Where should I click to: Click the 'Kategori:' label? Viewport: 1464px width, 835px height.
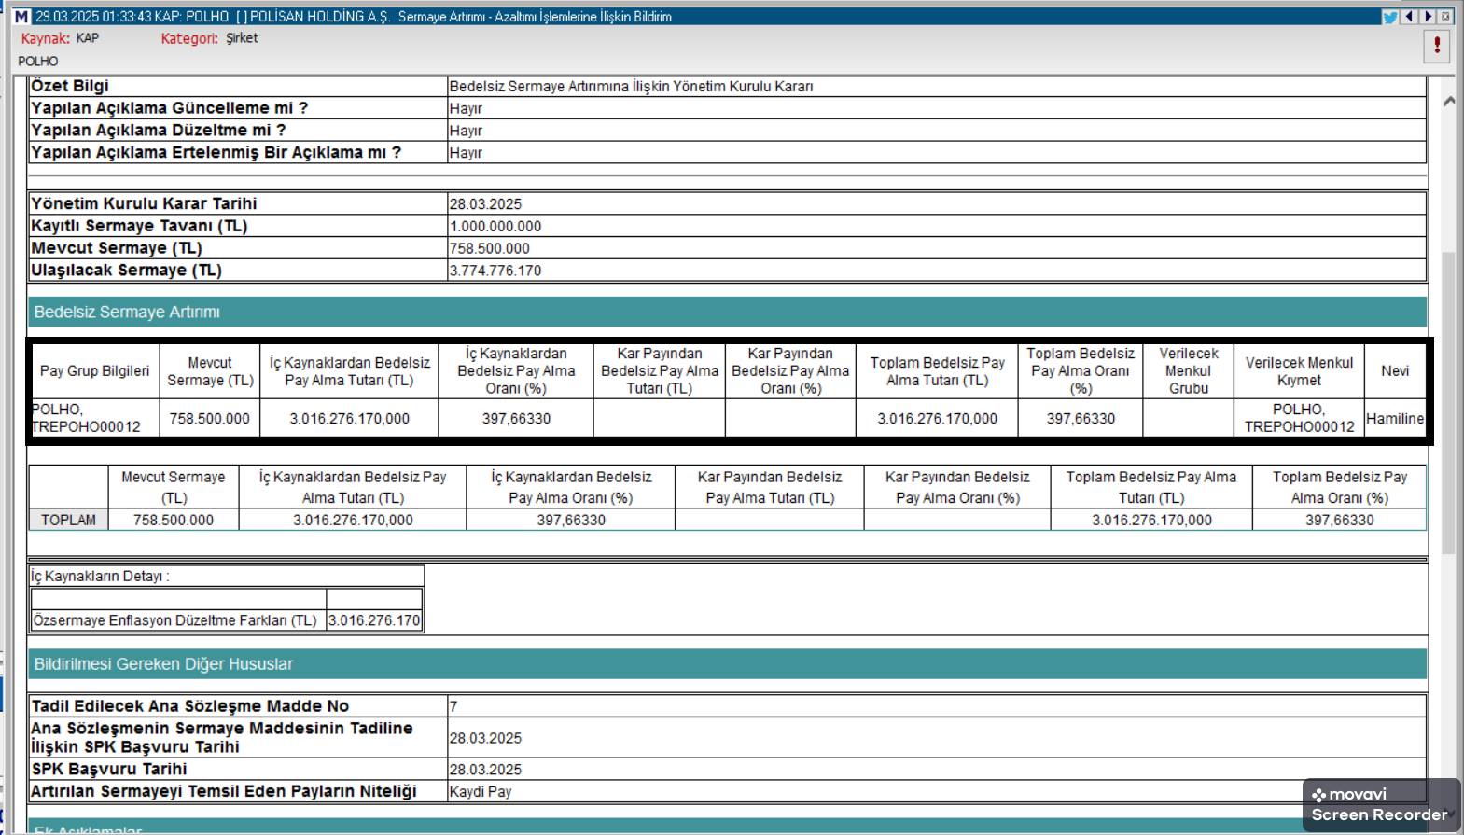click(189, 38)
